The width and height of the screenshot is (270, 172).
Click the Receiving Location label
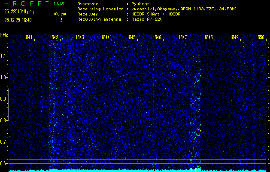pyautogui.click(x=100, y=9)
